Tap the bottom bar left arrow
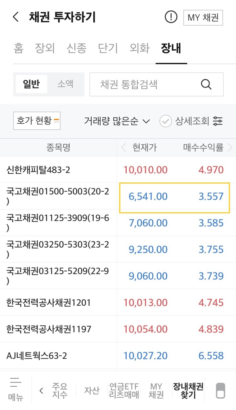Image resolution: width=236 pixels, height=410 pixels. point(41,391)
